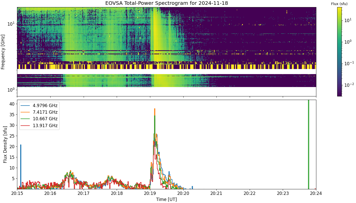Click the Frequency [GHz] axis label
Image resolution: width=356 pixels, height=203 pixels.
pos(3,52)
